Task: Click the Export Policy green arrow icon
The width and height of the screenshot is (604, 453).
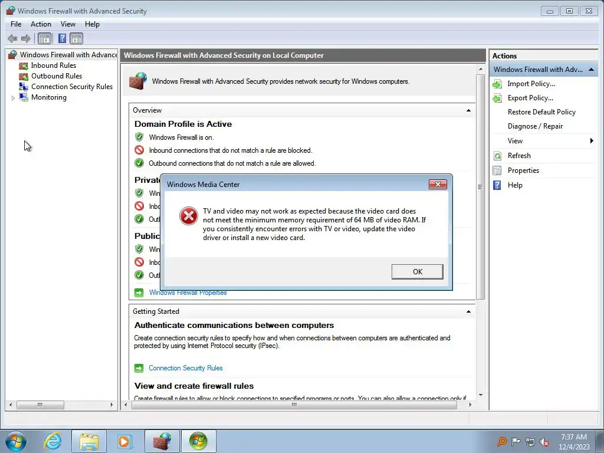Action: pos(497,99)
